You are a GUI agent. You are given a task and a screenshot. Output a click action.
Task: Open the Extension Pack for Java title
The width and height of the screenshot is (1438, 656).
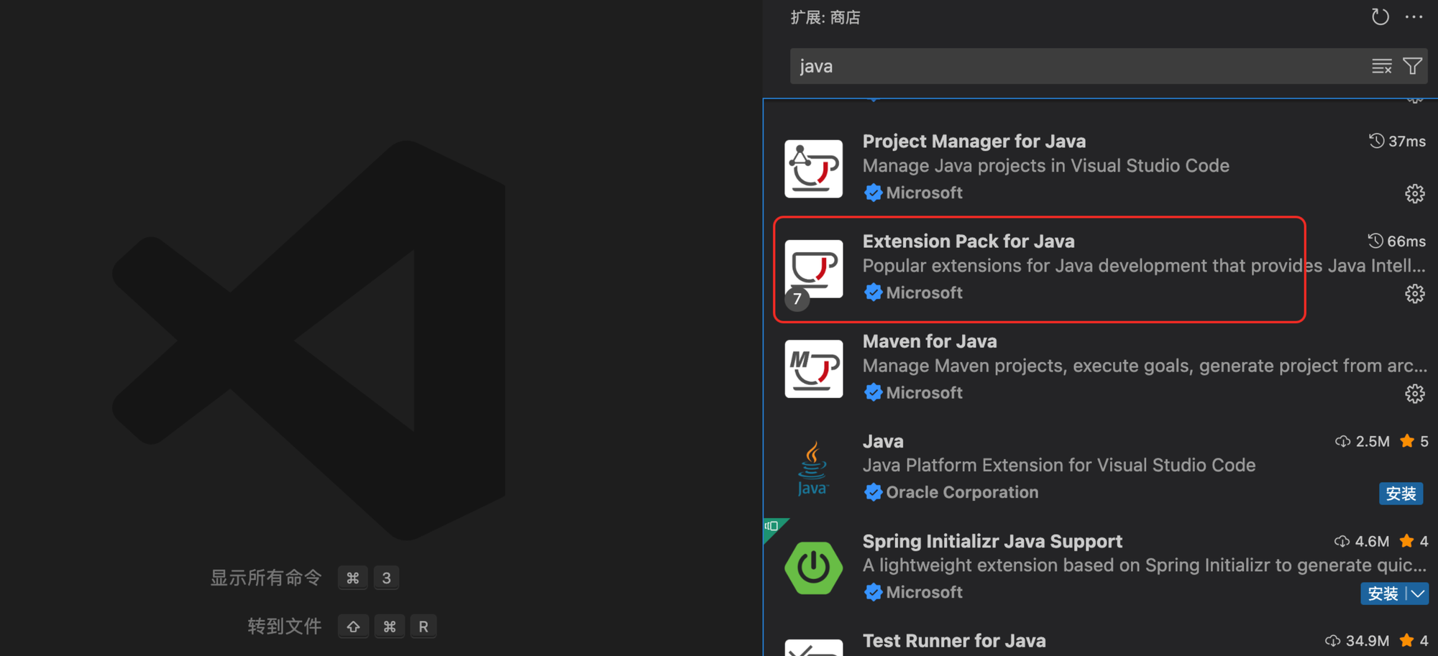(968, 241)
